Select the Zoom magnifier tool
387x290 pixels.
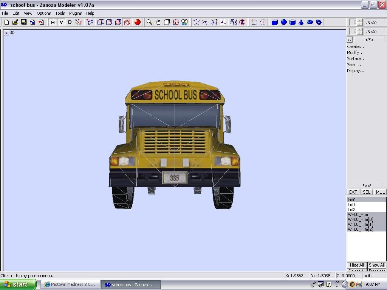point(150,22)
